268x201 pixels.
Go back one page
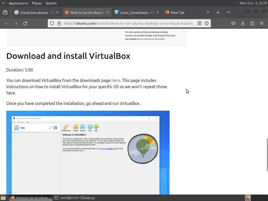coord(6,23)
